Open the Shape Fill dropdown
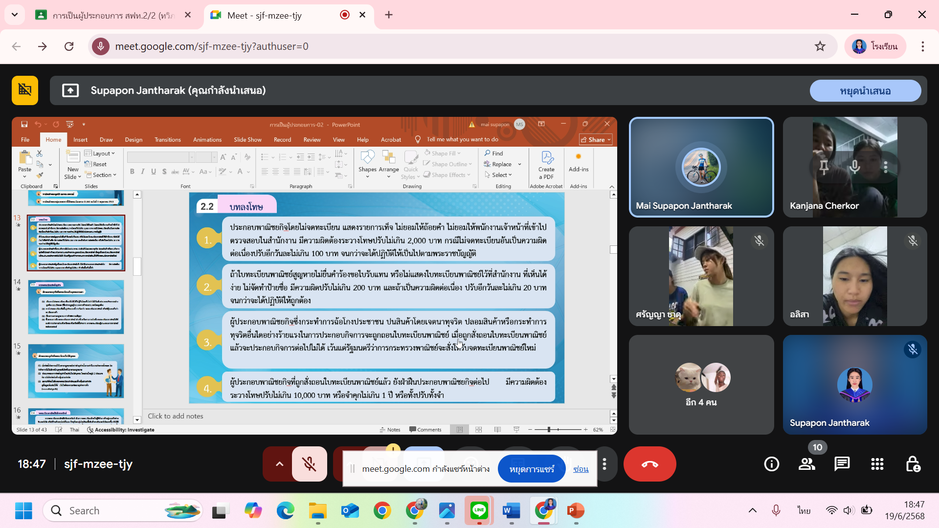Viewport: 939px width, 528px height. click(x=443, y=154)
